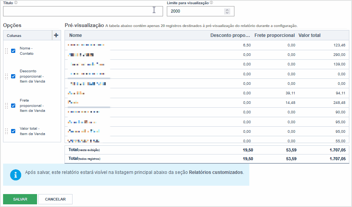Click the Limite para visualização info icon

(211, 3)
